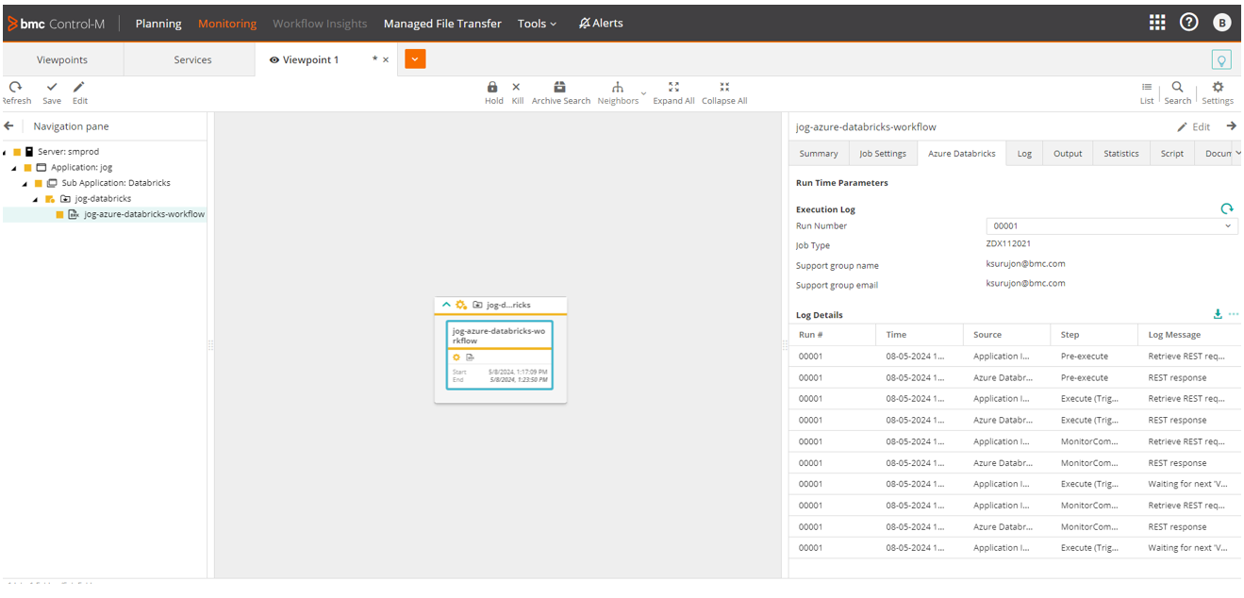This screenshot has height=598, width=1244.
Task: Click the bmc Control-M logo
Action: coord(57,24)
